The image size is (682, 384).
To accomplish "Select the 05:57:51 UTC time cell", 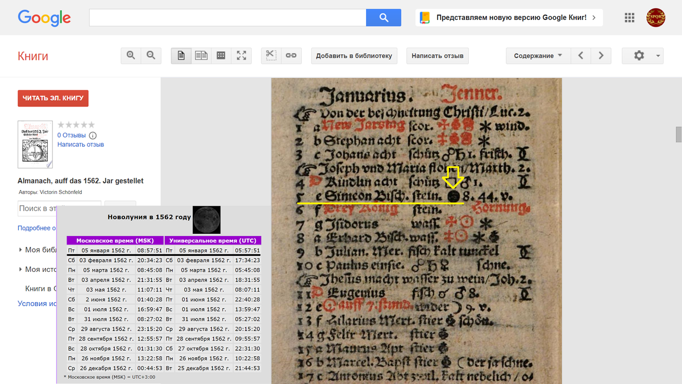I will pos(247,250).
